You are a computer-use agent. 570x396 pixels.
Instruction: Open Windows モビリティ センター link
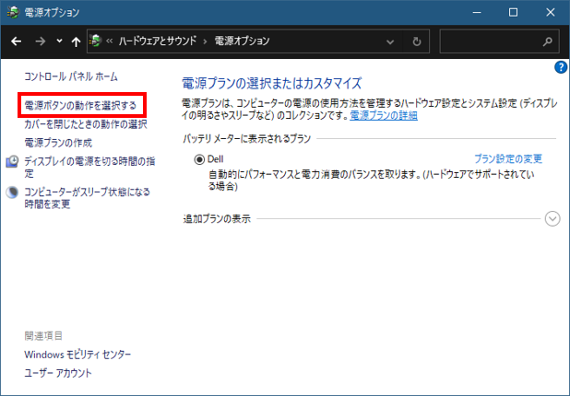click(77, 355)
